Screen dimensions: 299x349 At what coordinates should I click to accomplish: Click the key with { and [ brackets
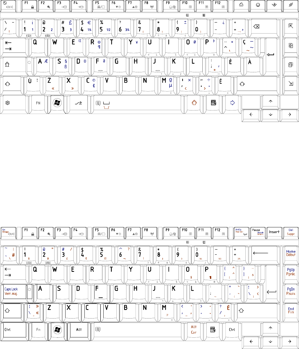229,274
